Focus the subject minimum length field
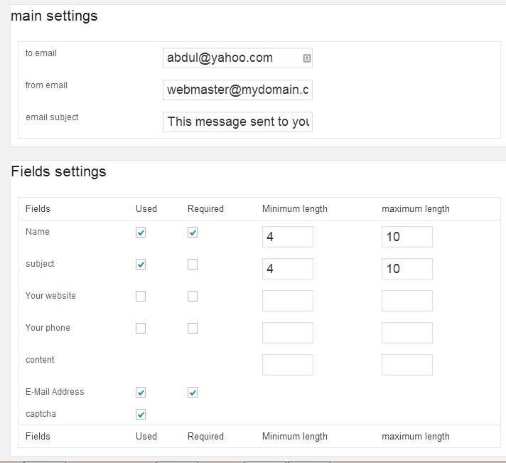The image size is (506, 463). [x=288, y=269]
